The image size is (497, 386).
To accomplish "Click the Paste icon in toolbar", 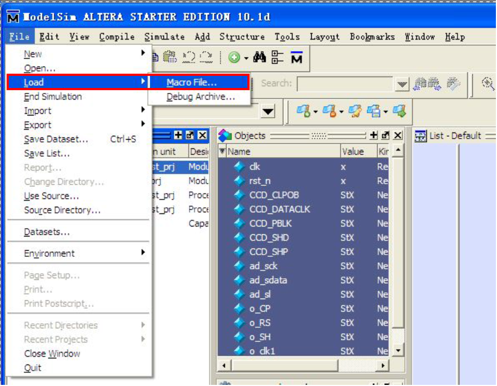I will pos(170,57).
